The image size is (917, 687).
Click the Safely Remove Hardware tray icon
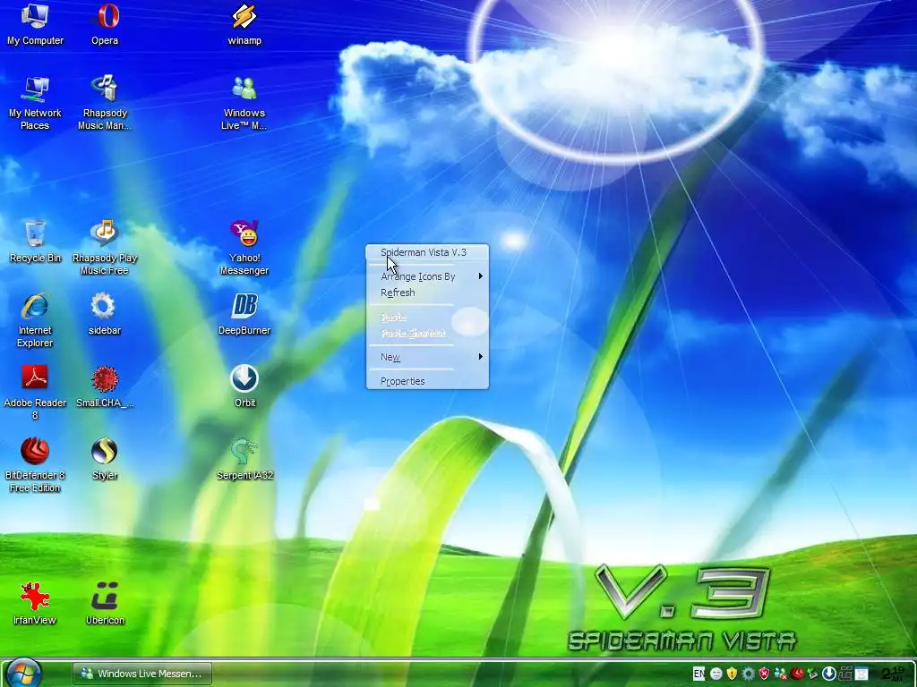[x=813, y=674]
